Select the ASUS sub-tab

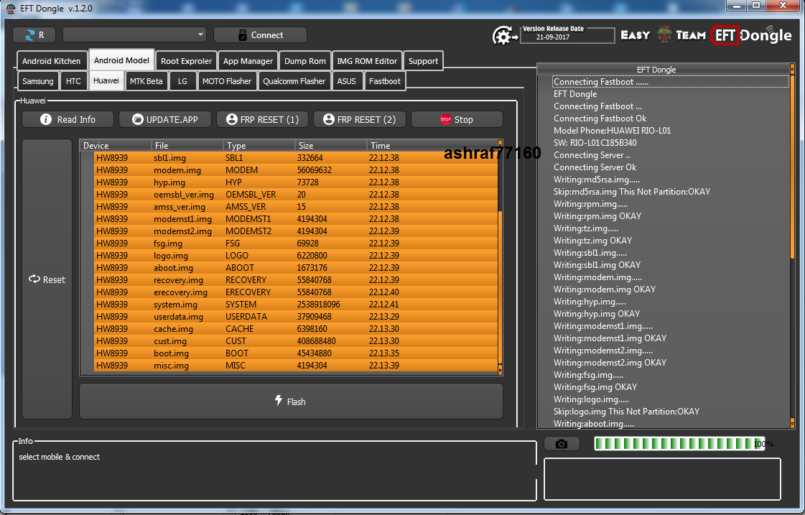click(347, 81)
